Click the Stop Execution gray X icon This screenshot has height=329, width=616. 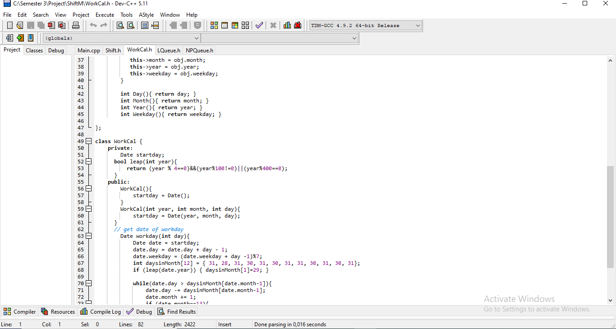click(x=273, y=25)
